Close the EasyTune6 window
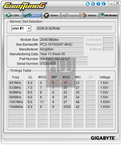The image size is (122, 145). 117,3
